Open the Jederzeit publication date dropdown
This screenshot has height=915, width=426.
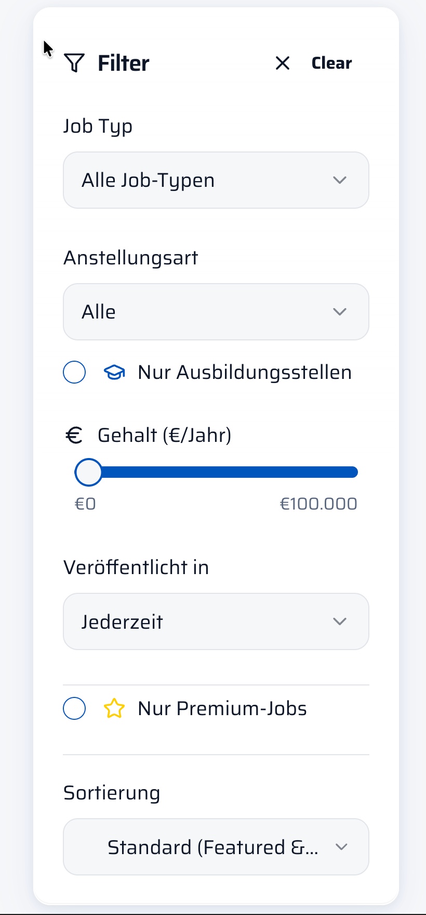216,621
